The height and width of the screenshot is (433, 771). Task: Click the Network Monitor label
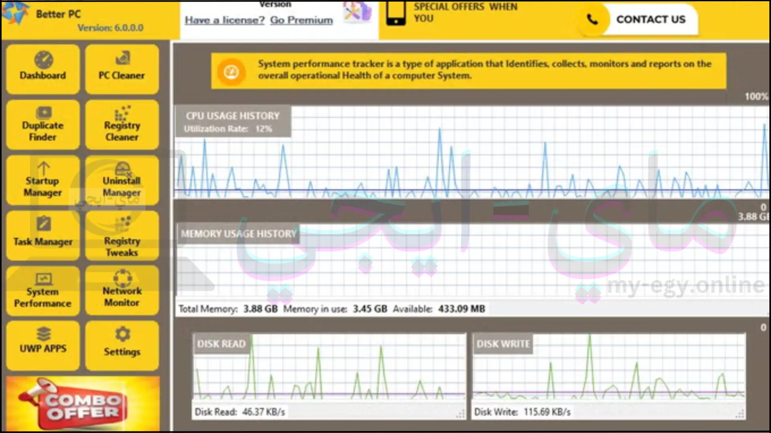pyautogui.click(x=122, y=297)
